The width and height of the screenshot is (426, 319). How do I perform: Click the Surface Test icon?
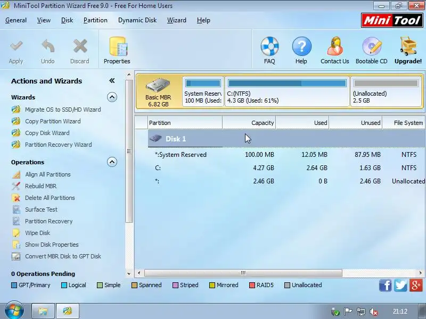click(x=16, y=209)
